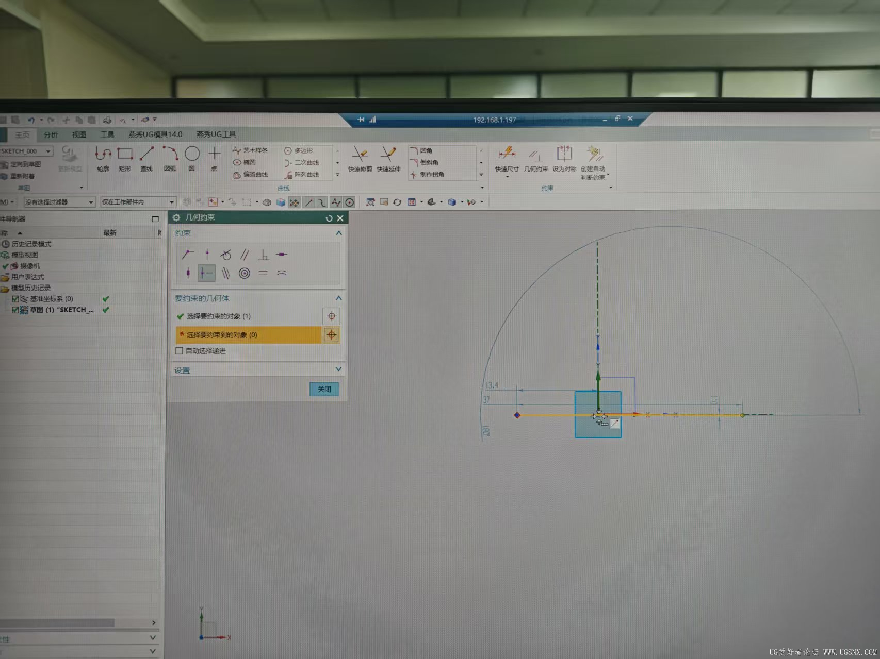Select the coincident constraint icon in dialog
880x659 pixels.
coord(188,254)
